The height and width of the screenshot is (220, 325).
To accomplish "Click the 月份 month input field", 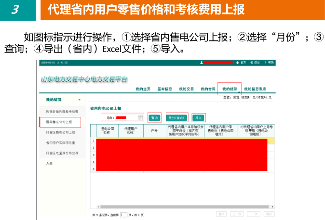I will pyautogui.click(x=126, y=117).
